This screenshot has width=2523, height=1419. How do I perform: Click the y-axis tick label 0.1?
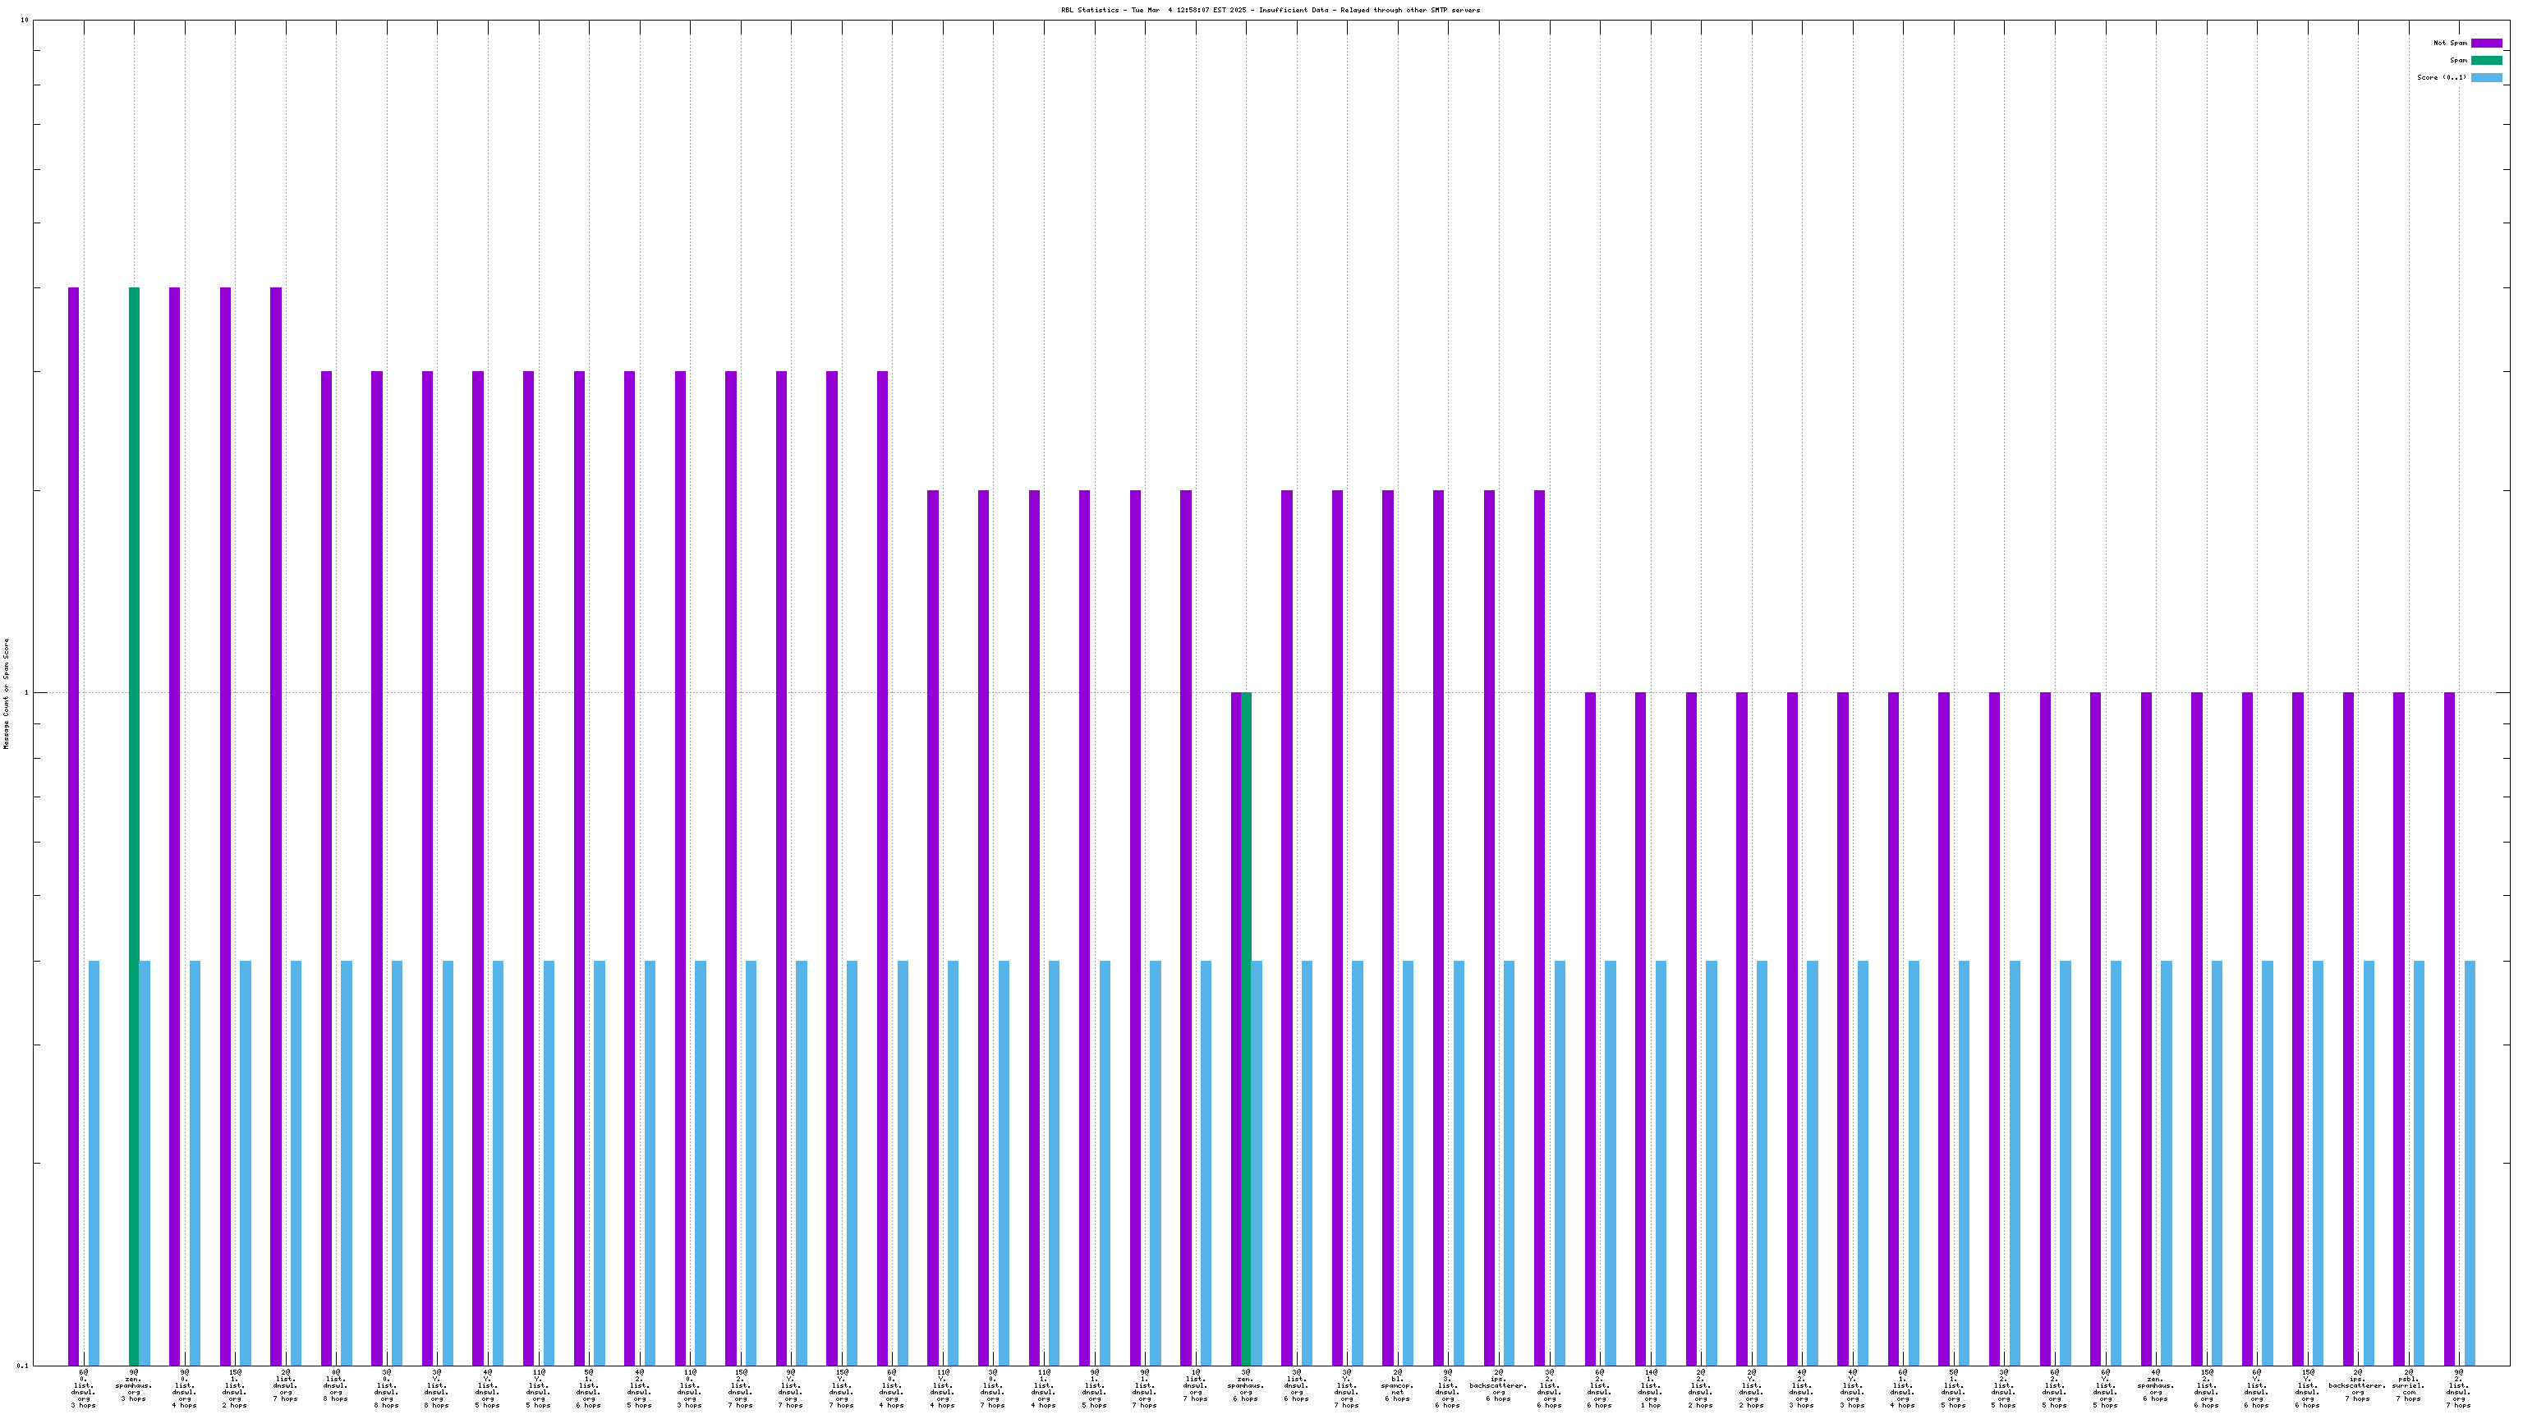click(x=21, y=1365)
